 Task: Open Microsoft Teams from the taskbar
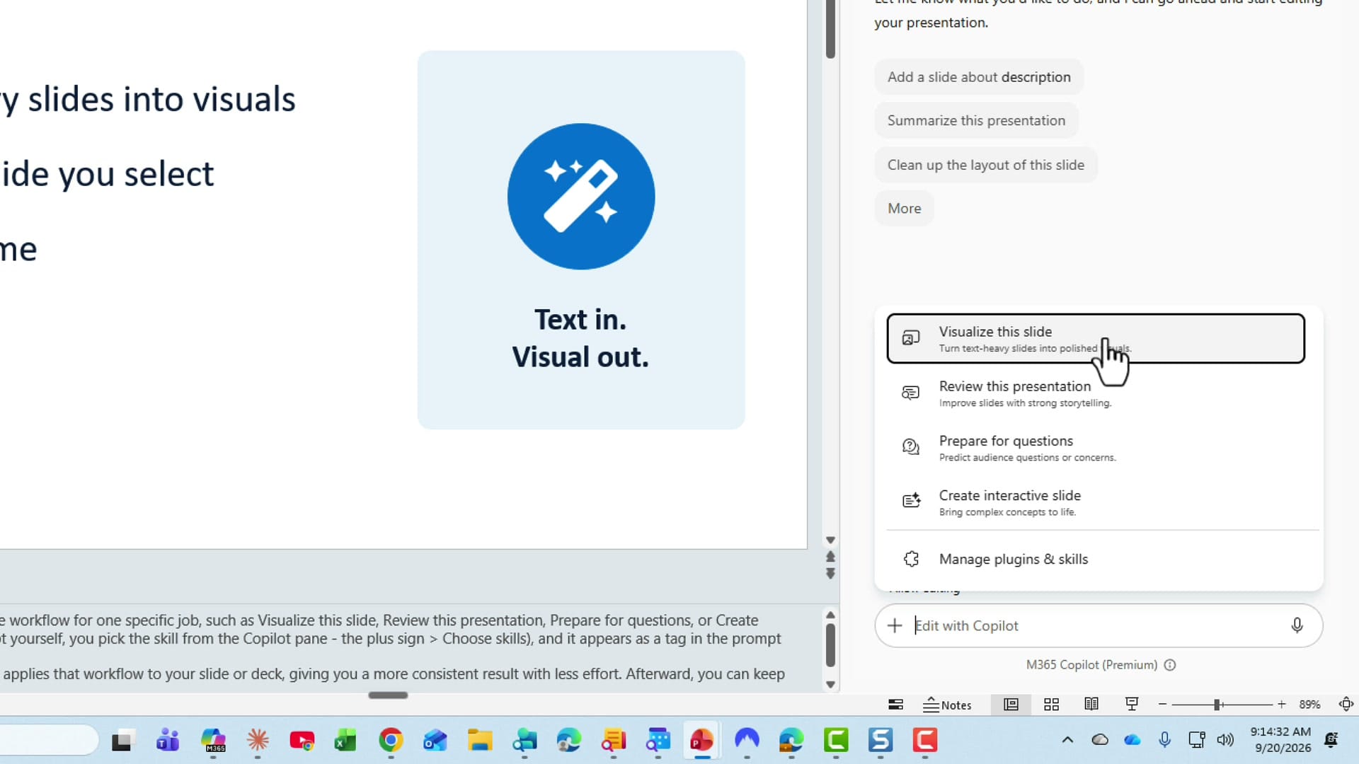[168, 741]
